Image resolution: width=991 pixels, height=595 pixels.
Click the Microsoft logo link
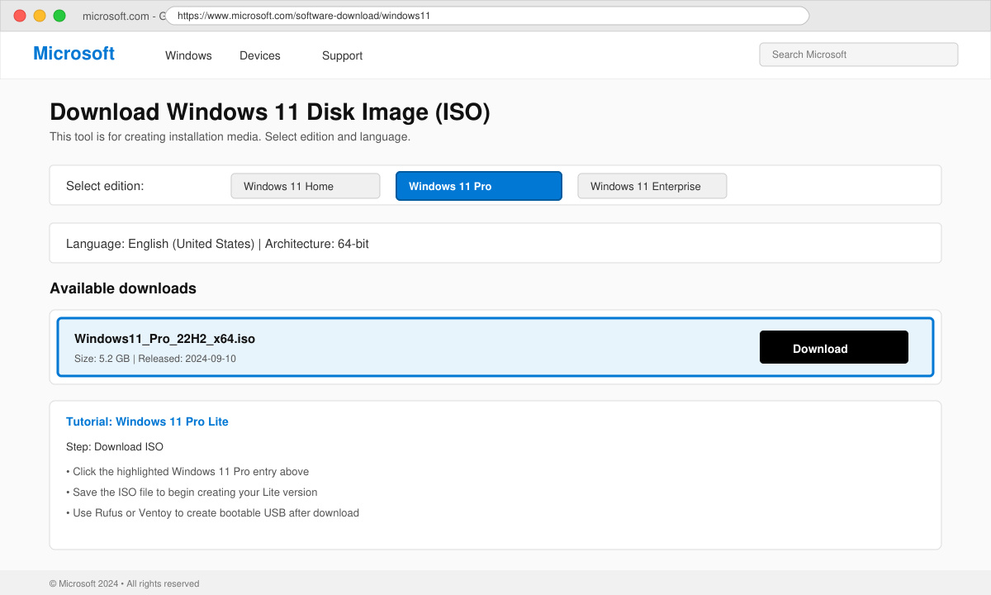73,54
